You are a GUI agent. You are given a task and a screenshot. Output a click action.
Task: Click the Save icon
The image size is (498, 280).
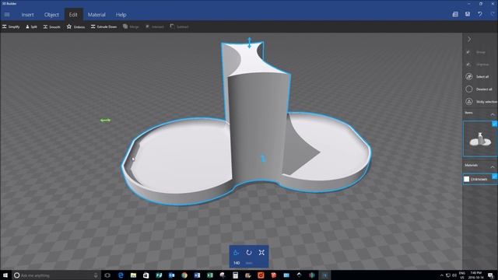[x=468, y=14]
